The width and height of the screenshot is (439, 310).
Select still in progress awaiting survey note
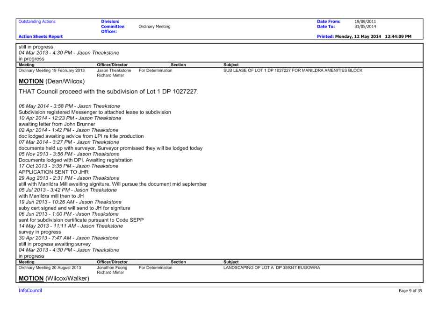(x=55, y=244)
